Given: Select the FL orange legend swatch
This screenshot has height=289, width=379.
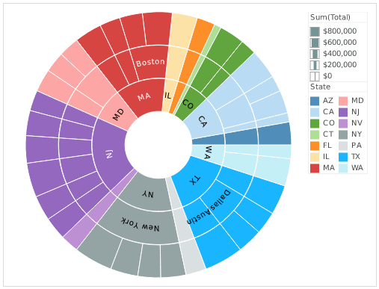Looking at the screenshot, I should point(315,146).
